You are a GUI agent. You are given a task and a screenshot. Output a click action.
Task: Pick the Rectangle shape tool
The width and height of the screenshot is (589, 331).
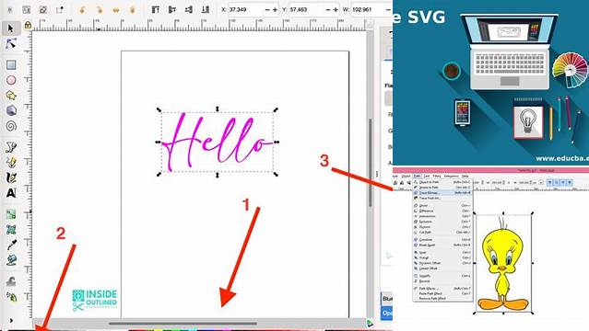11,65
